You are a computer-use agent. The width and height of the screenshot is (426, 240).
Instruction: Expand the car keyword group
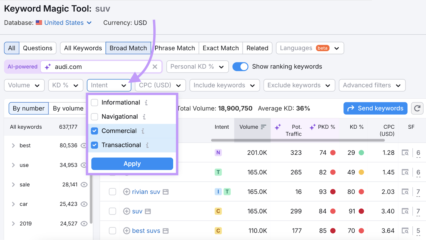click(x=13, y=204)
